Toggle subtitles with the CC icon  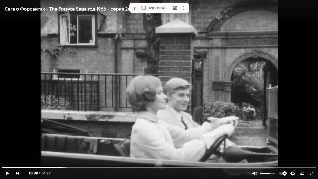174,8
